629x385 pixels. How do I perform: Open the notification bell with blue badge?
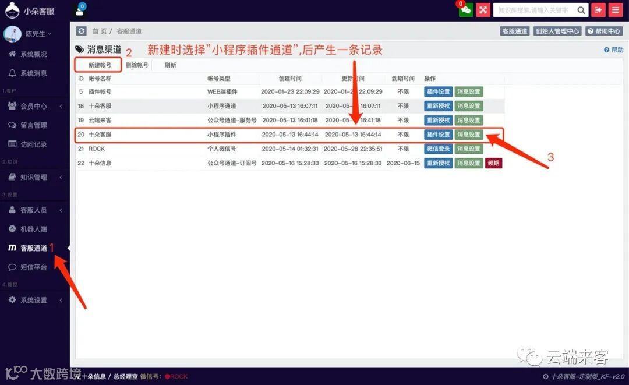pos(80,10)
